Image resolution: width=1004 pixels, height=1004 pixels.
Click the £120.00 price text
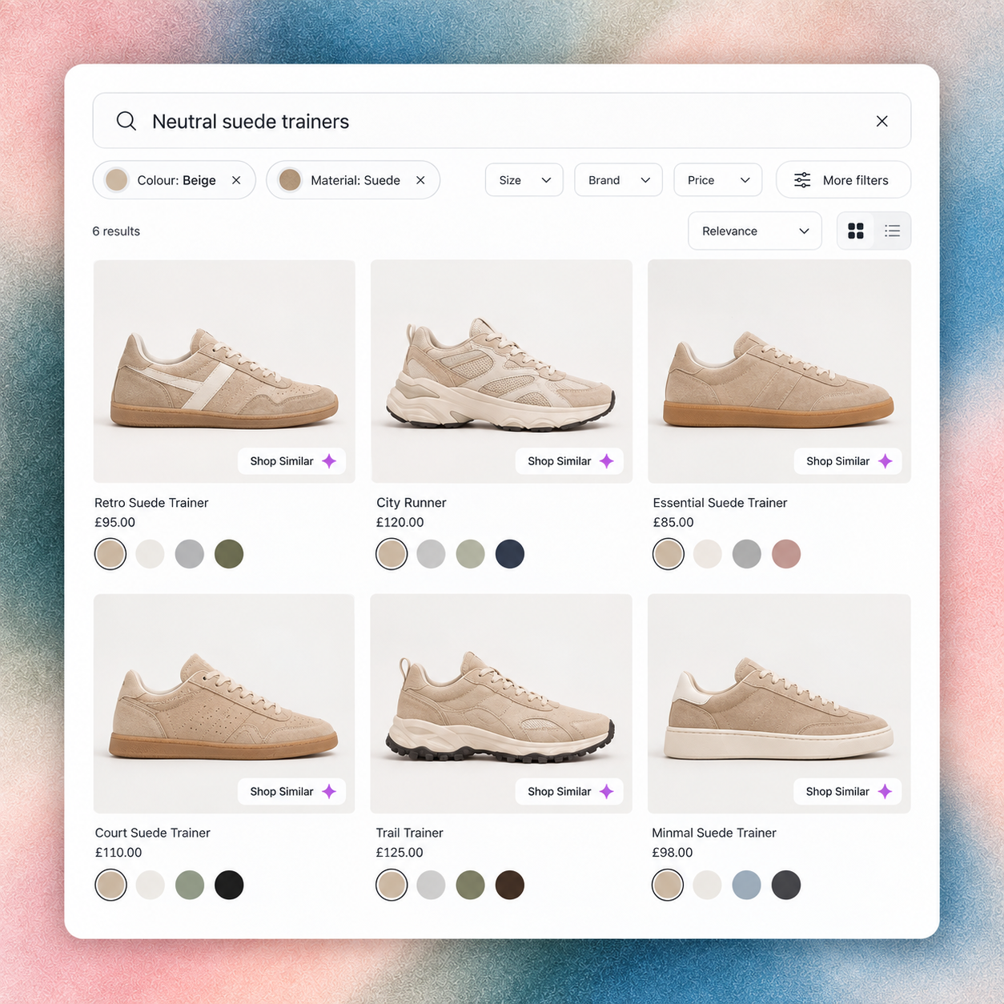[400, 522]
